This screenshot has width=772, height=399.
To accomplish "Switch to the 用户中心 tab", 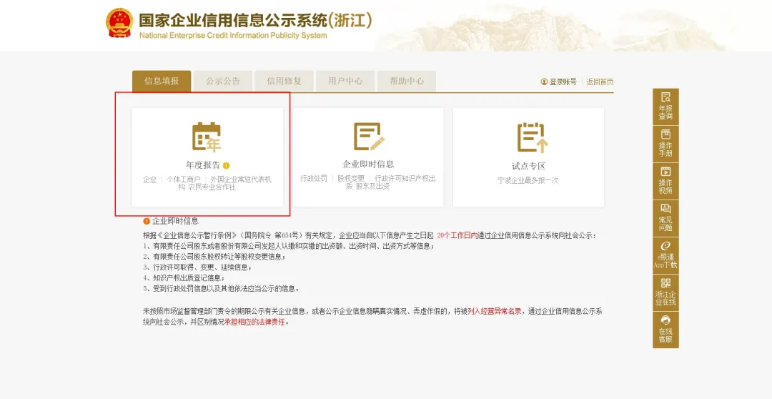I will click(346, 81).
